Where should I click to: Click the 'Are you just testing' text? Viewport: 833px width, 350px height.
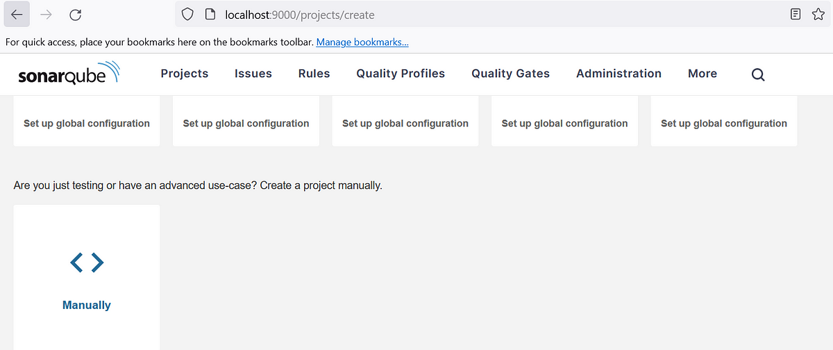(x=197, y=186)
